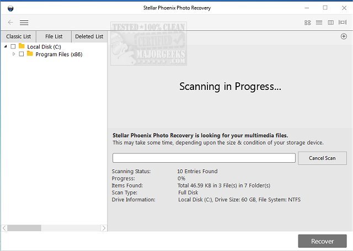The height and width of the screenshot is (251, 353).
Task: Click the tree panel horizontal scrollbar thumb
Action: point(24,228)
